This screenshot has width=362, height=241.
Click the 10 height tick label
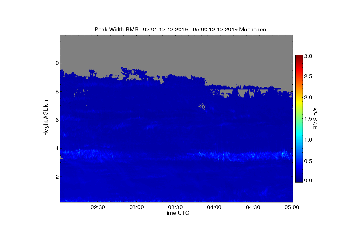tap(55, 63)
